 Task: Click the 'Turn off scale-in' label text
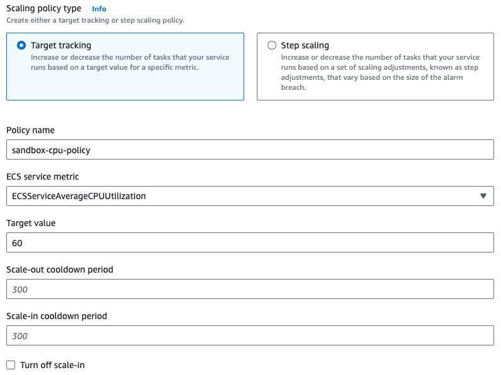tap(52, 365)
